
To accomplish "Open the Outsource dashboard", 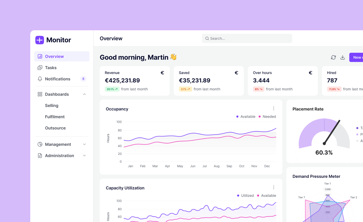I will 55,128.
